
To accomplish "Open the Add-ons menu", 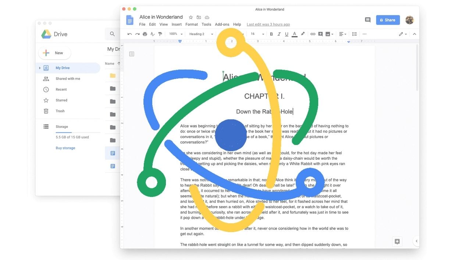I will tap(222, 25).
